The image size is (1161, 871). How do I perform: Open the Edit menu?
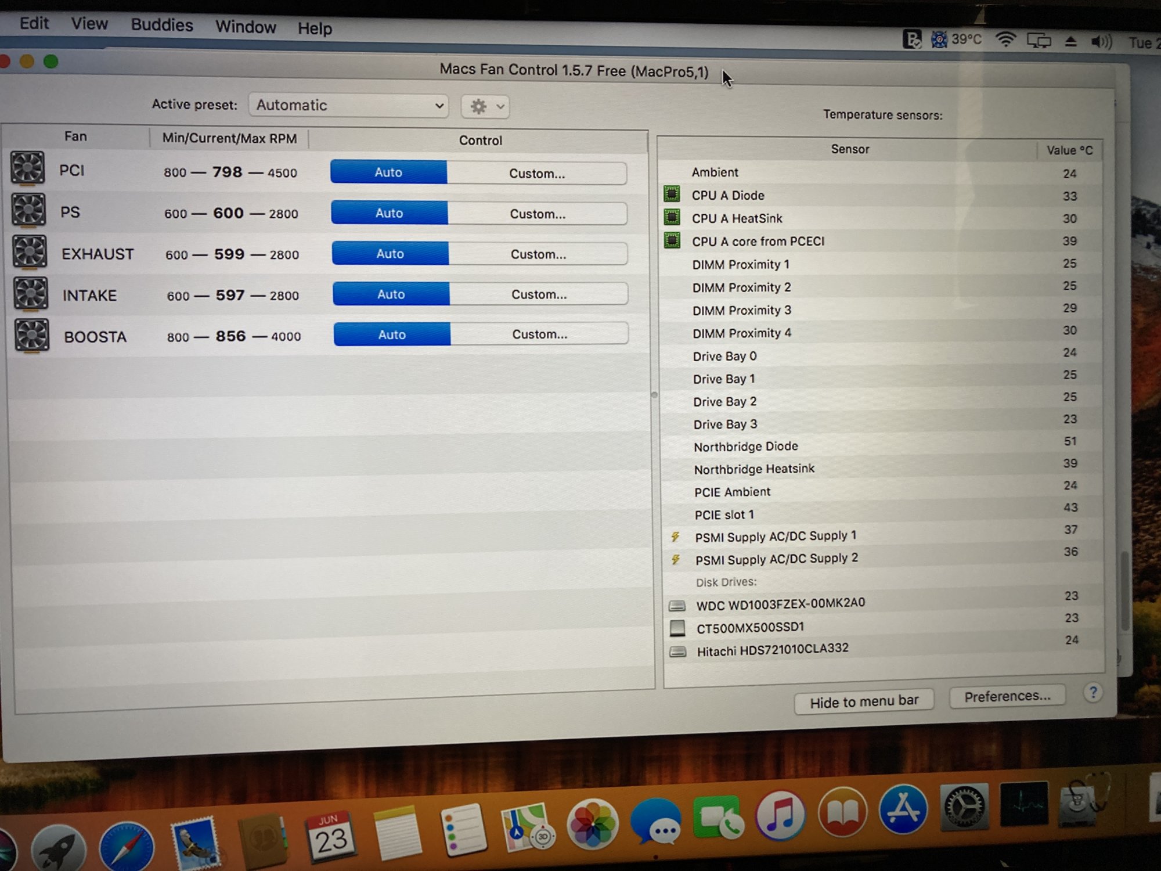point(34,23)
